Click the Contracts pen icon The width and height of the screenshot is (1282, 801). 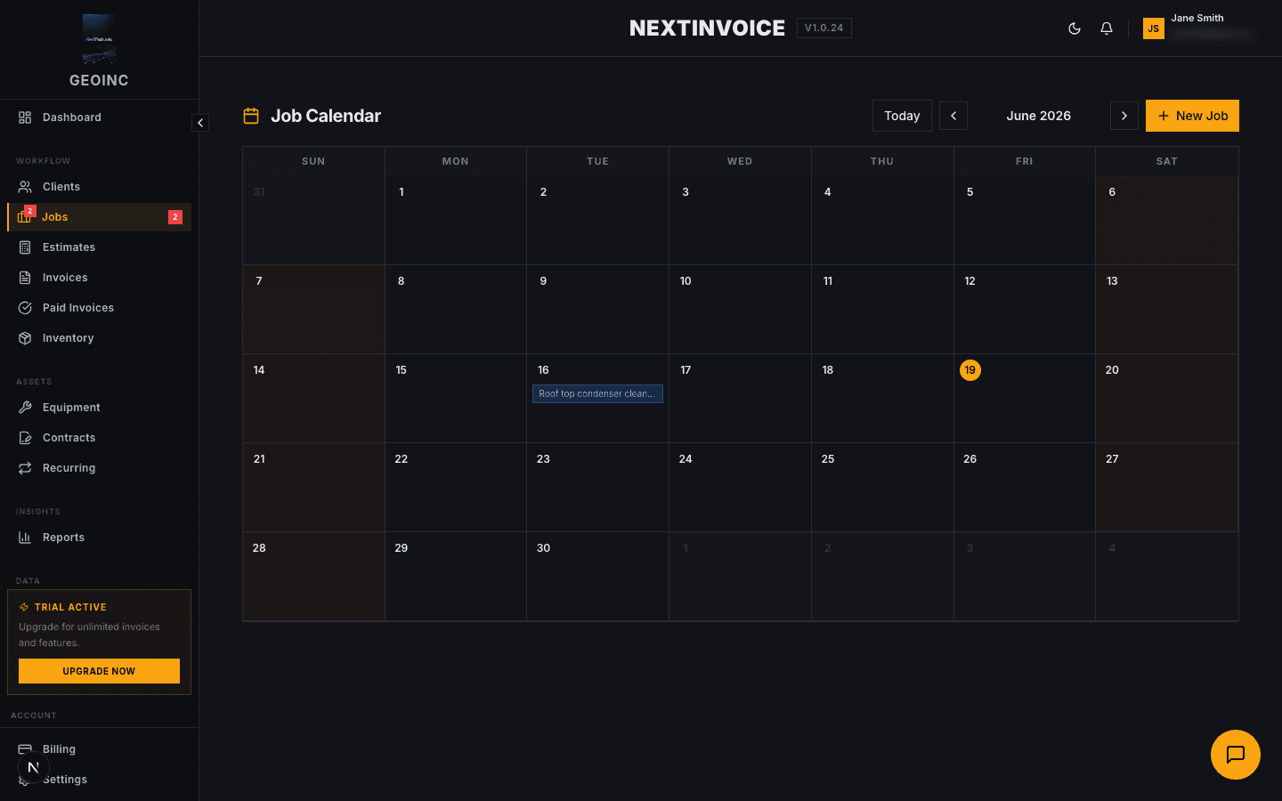click(x=25, y=438)
